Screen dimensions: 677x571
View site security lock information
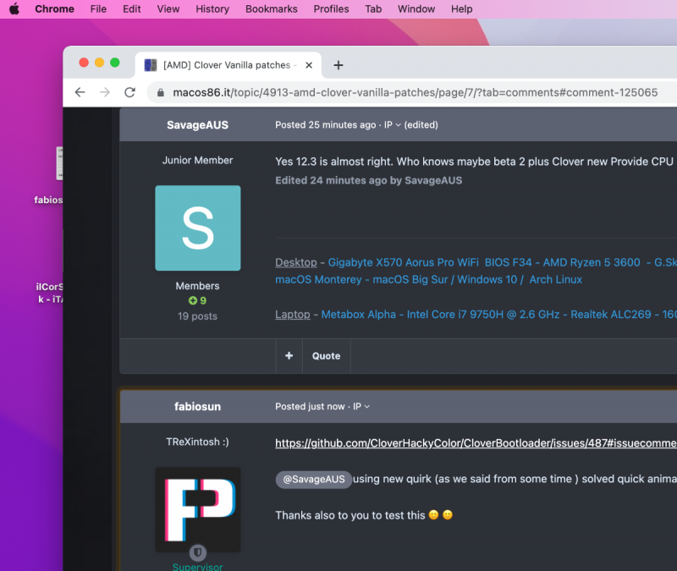tap(161, 93)
